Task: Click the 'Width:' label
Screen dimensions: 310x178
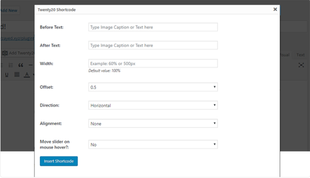Action: pyautogui.click(x=46, y=63)
